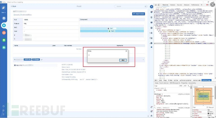The width and height of the screenshot is (216, 118).
Task: Click the Report issues button
Action: pyautogui.click(x=138, y=14)
